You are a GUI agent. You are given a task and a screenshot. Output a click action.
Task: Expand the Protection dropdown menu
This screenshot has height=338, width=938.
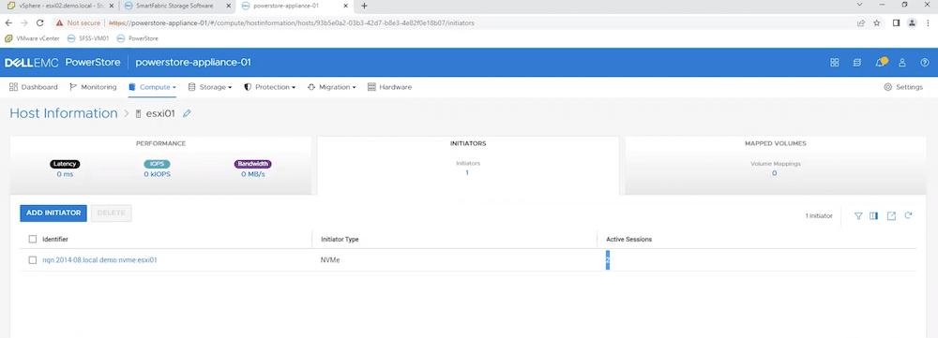click(x=270, y=87)
